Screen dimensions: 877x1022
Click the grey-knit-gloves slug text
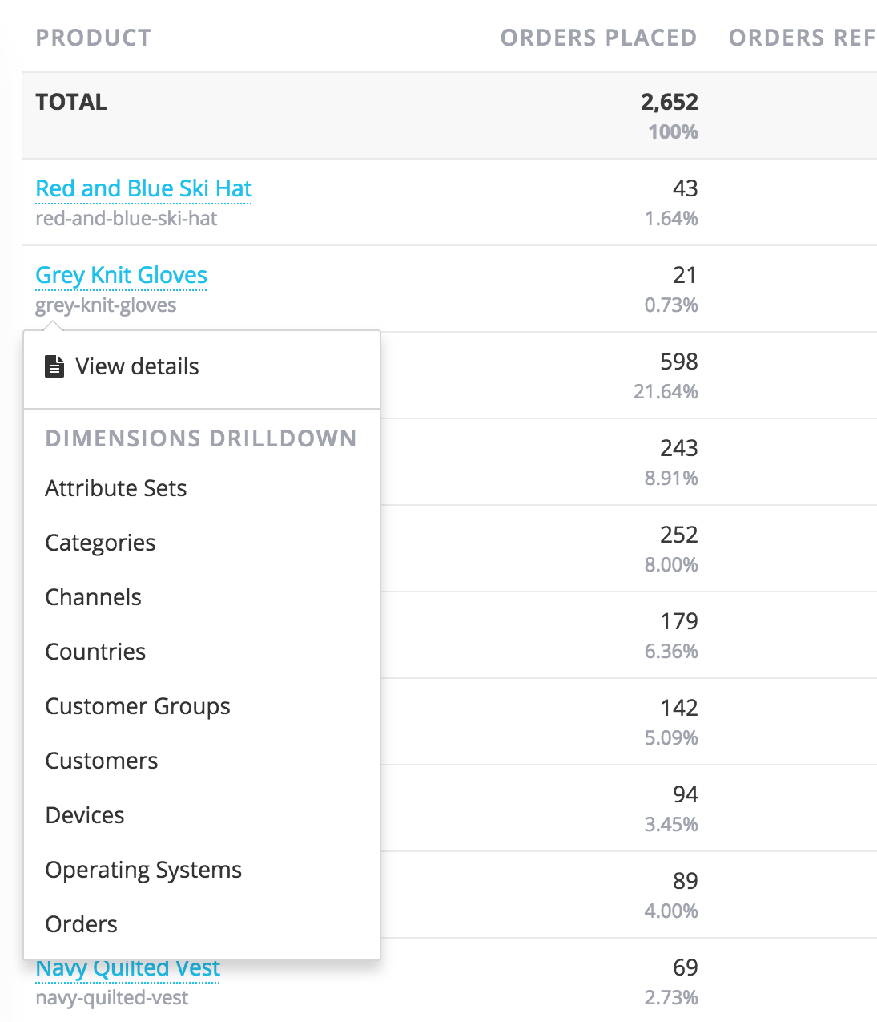click(x=107, y=305)
